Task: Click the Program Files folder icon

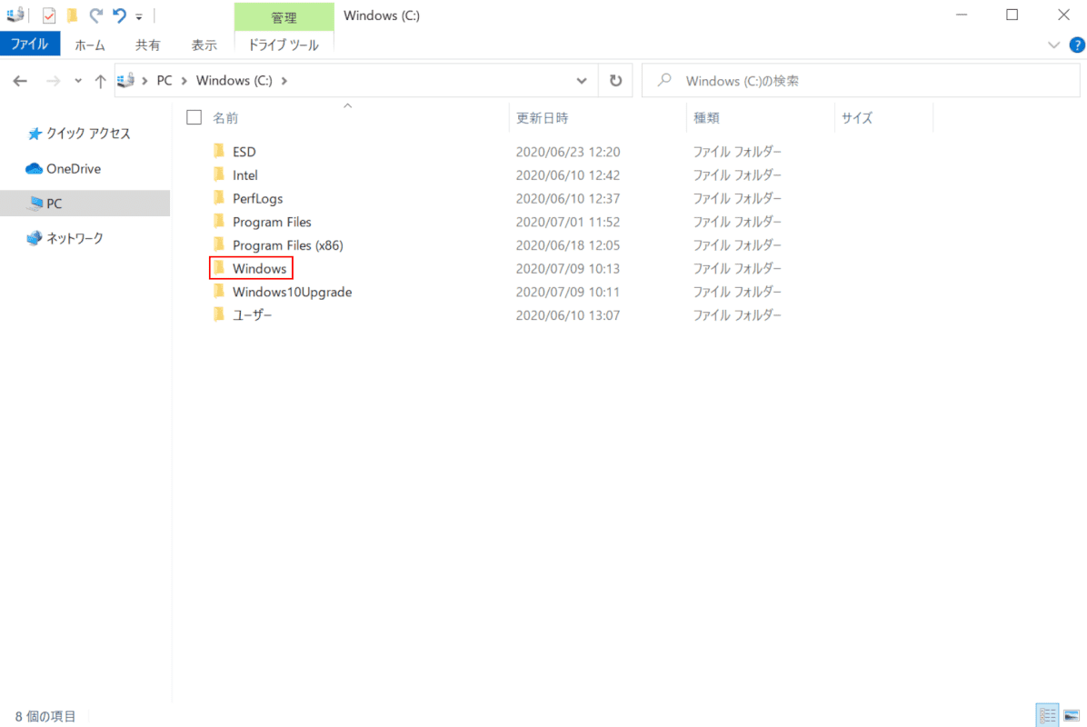Action: click(219, 222)
